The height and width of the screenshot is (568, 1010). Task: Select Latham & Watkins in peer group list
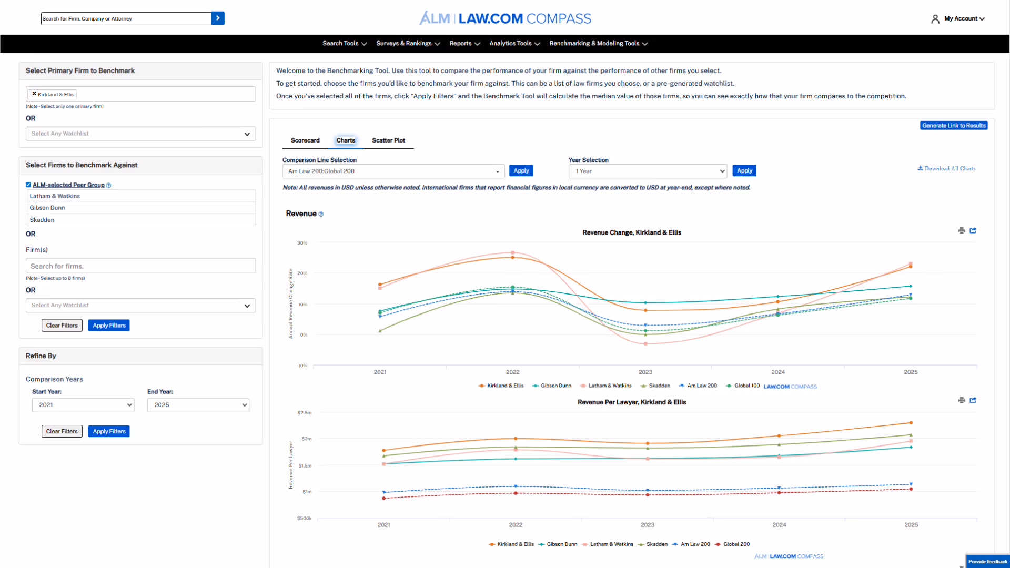(140, 196)
